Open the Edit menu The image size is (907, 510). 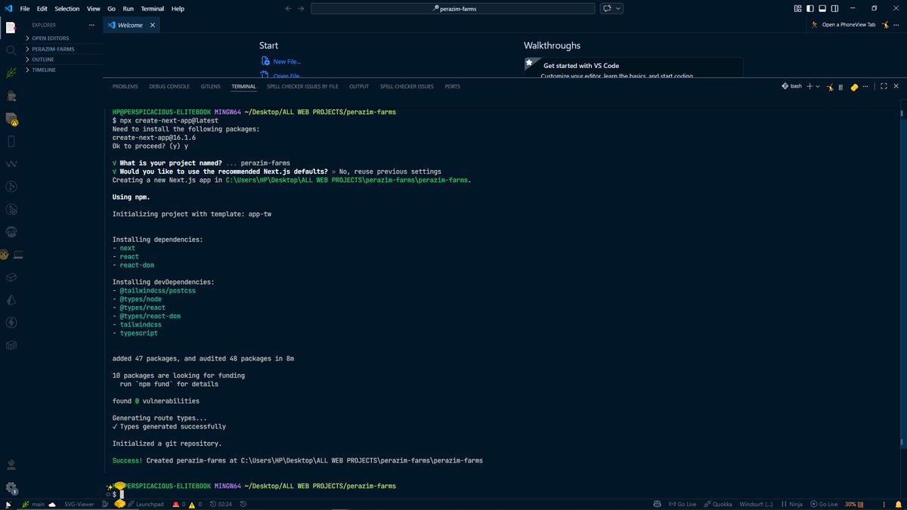pyautogui.click(x=42, y=8)
